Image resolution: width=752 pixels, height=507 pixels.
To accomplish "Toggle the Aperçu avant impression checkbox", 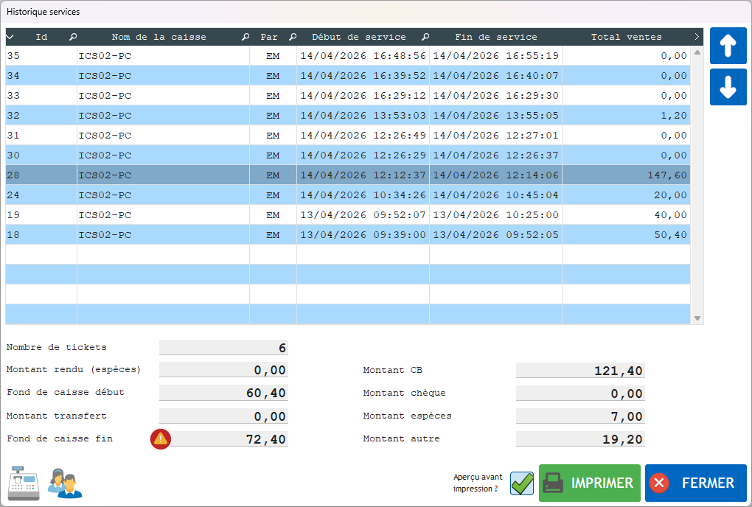I will click(522, 483).
